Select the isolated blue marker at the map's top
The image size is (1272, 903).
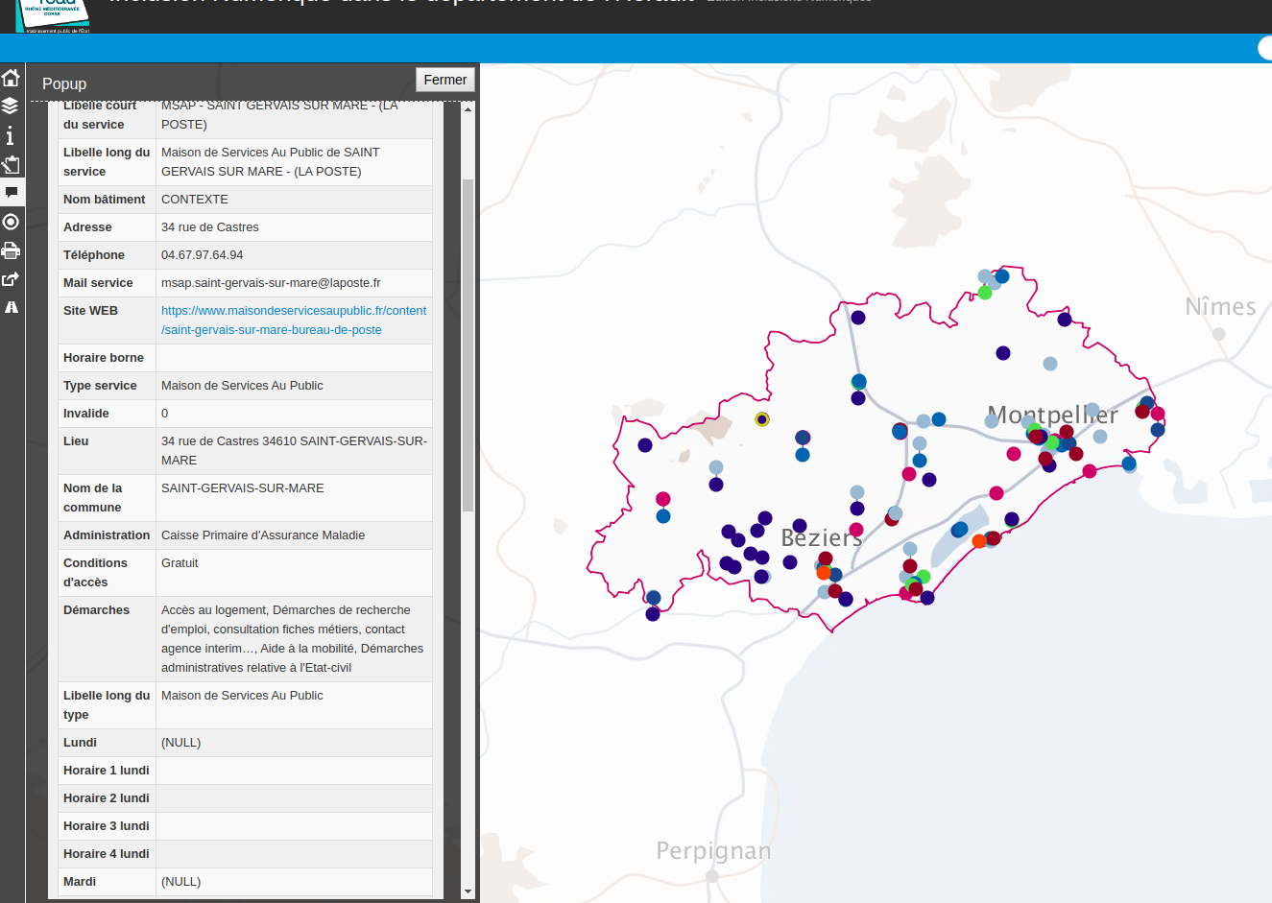[1001, 275]
